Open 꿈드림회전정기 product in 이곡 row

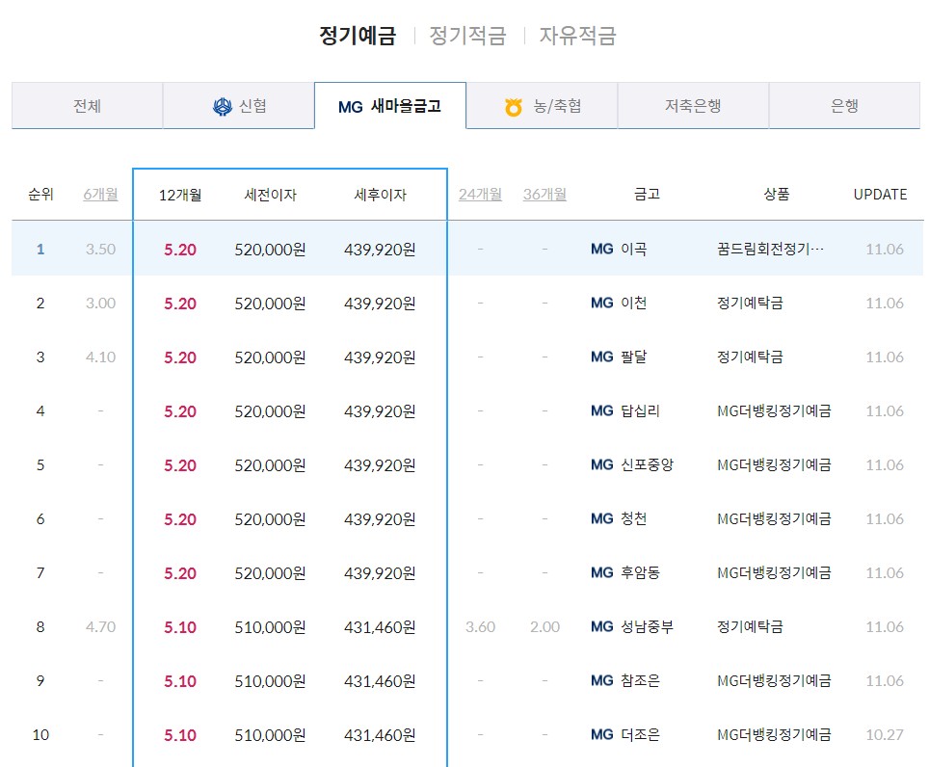(x=770, y=249)
